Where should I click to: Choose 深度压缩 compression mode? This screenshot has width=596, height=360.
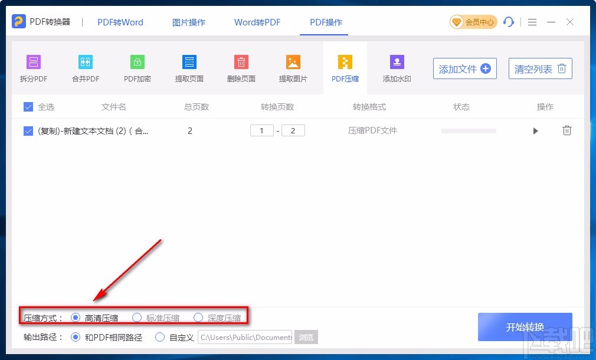click(x=198, y=317)
